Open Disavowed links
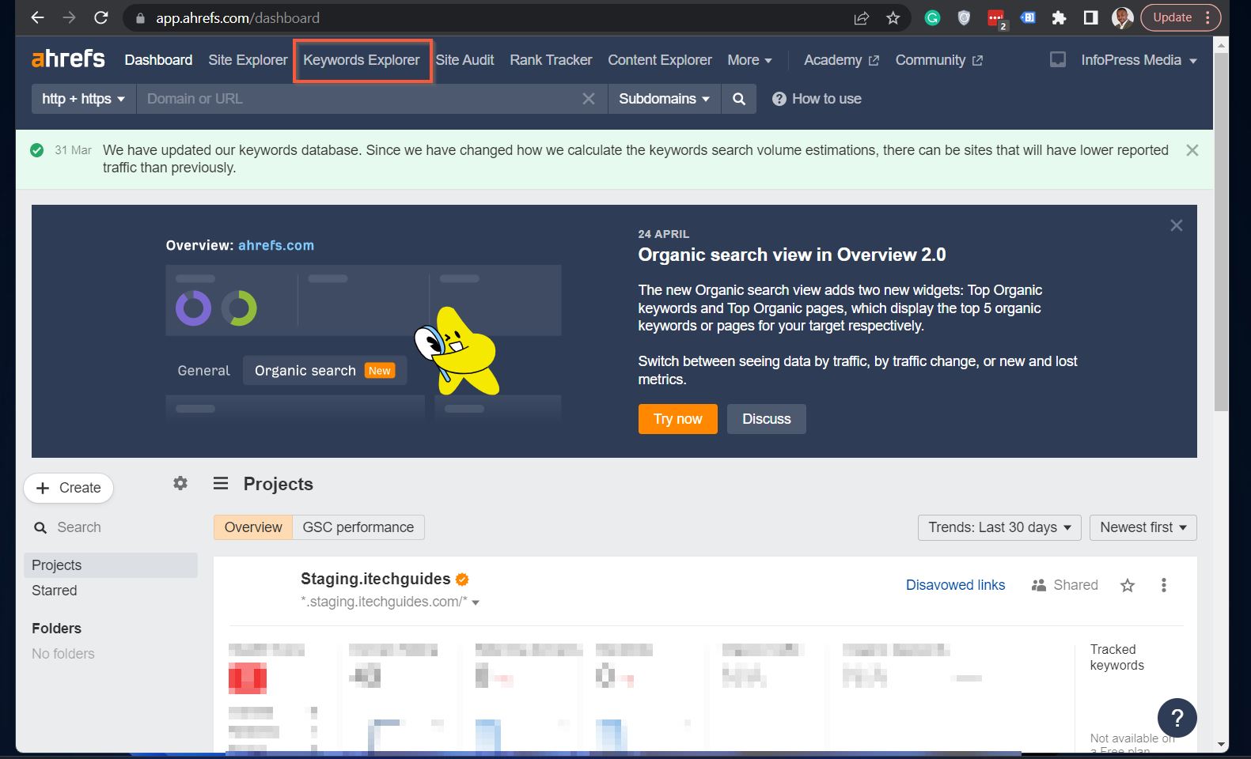This screenshot has height=759, width=1251. coord(955,585)
